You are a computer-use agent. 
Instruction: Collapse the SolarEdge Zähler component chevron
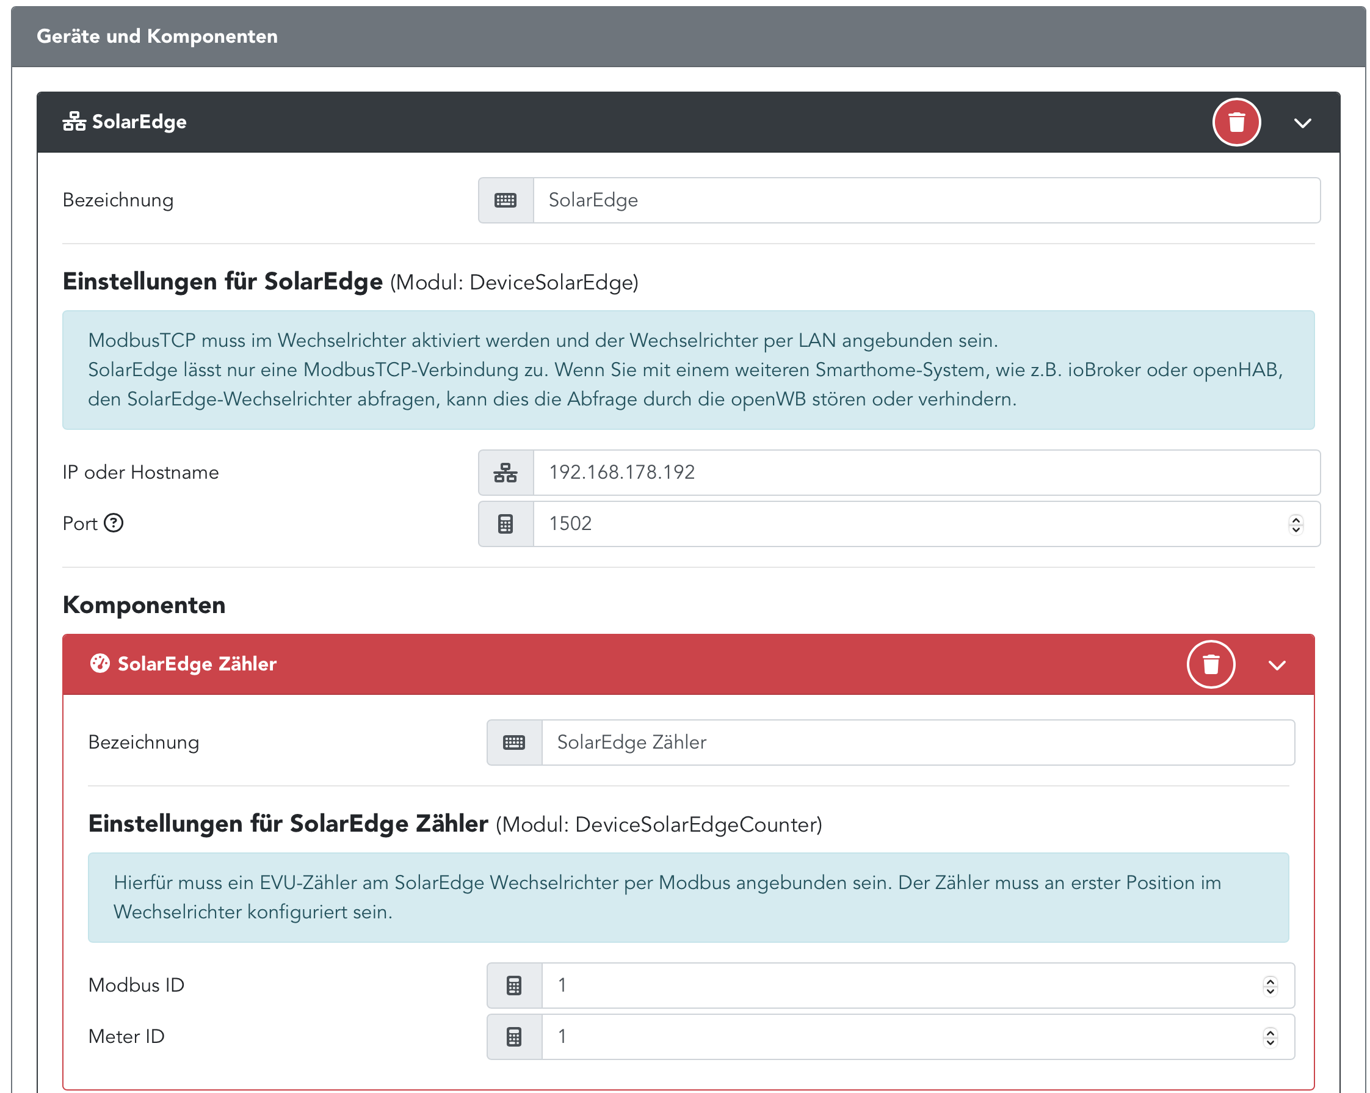(x=1277, y=665)
